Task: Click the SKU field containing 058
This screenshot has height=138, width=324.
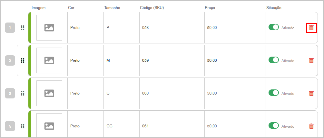Action: pyautogui.click(x=172, y=28)
